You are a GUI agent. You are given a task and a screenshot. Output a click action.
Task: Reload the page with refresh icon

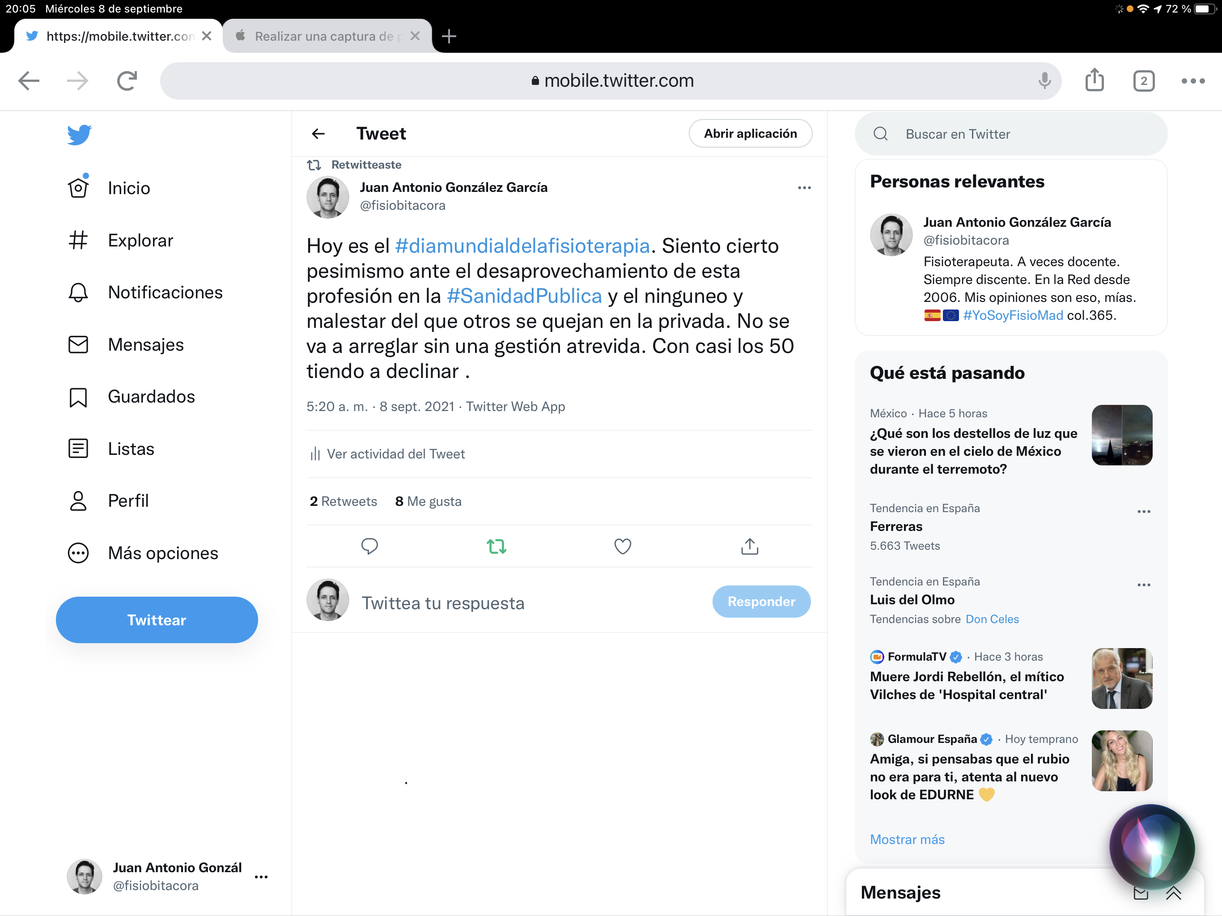tap(127, 81)
